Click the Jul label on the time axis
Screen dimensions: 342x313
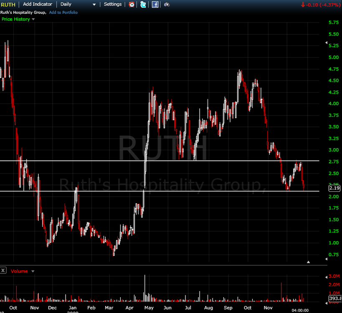click(188, 308)
